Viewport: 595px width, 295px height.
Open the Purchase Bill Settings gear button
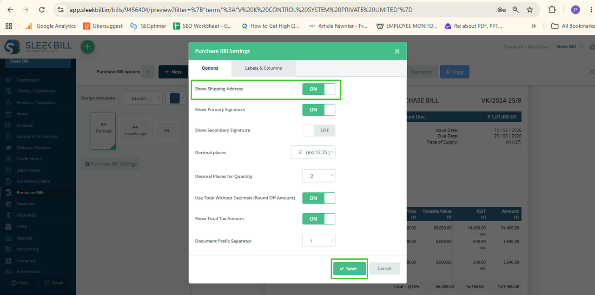pos(111,164)
